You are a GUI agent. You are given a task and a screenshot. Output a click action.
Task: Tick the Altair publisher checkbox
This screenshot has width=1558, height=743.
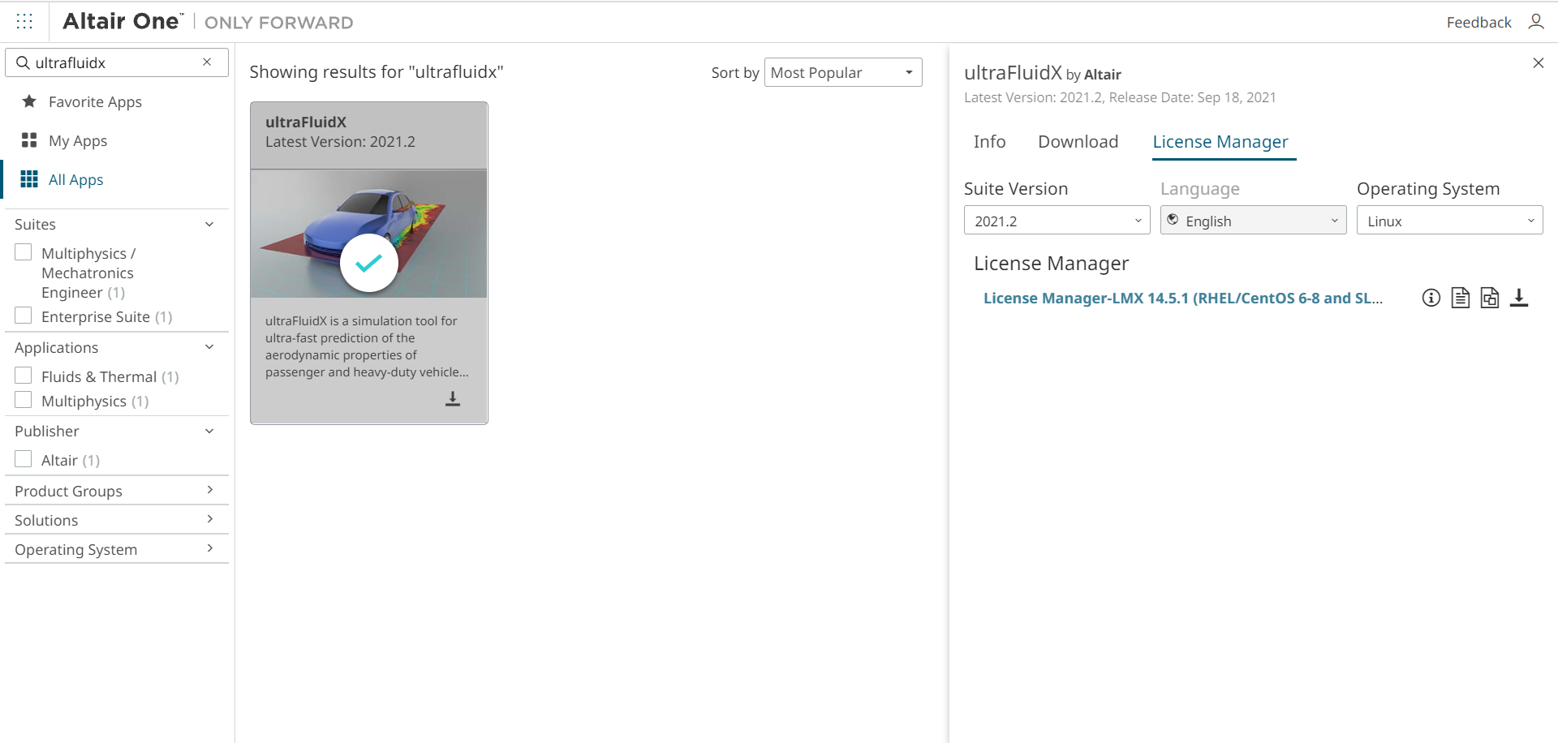pyautogui.click(x=24, y=459)
